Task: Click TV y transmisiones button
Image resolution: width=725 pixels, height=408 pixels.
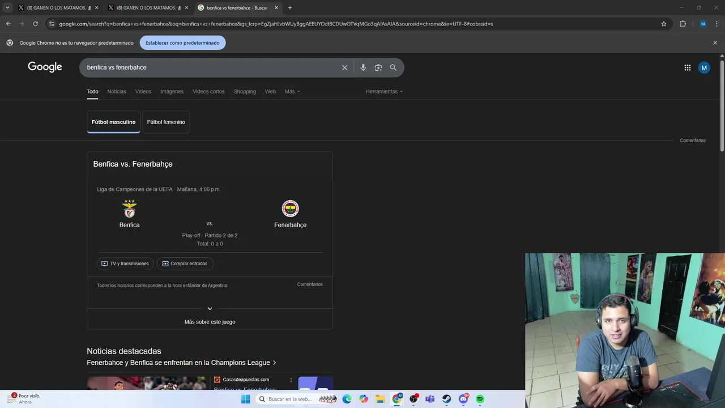Action: [125, 263]
